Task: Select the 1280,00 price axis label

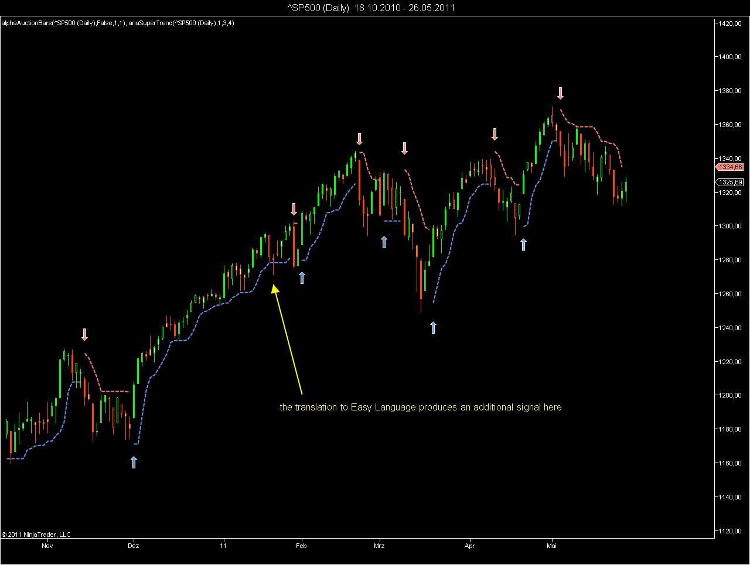Action: click(730, 261)
